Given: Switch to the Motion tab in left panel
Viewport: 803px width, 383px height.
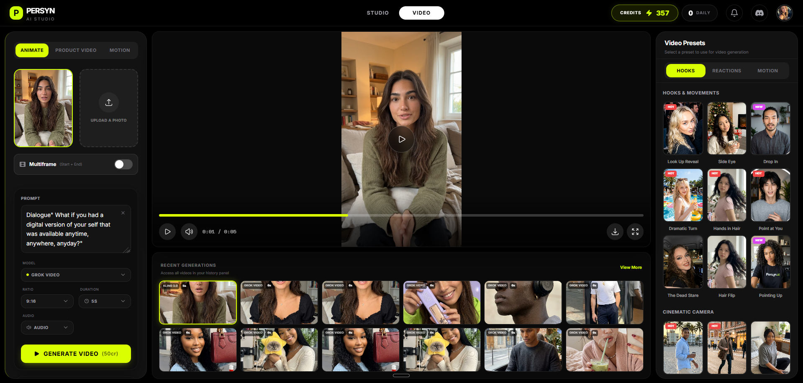Looking at the screenshot, I should (120, 50).
